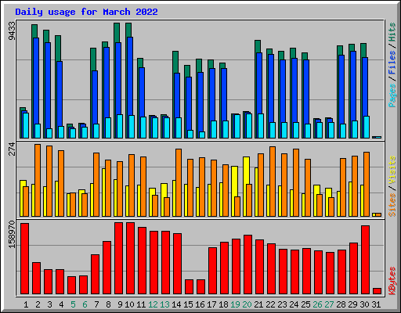
Task: Click the 'KBytes' legend label
Action: pyautogui.click(x=392, y=281)
